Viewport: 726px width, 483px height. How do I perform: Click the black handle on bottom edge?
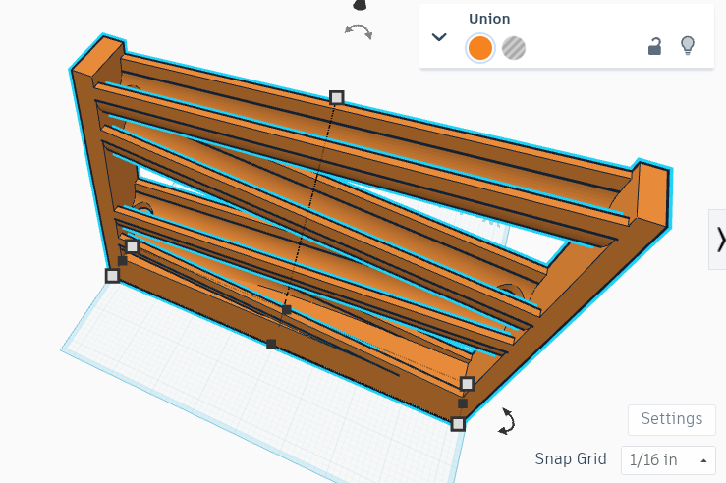point(271,344)
